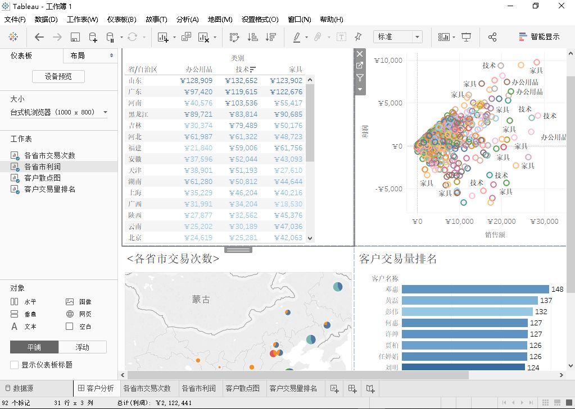Viewport: 575px width, 409px height.
Task: Click new dashboard icon in bottom tab bar
Action: tap(352, 388)
